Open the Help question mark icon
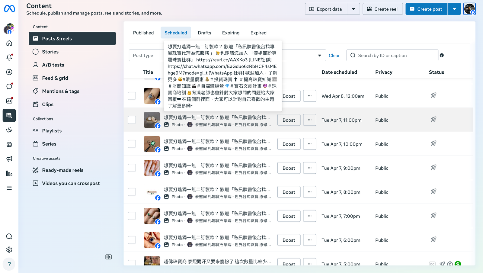This screenshot has height=273, width=483. click(9, 264)
